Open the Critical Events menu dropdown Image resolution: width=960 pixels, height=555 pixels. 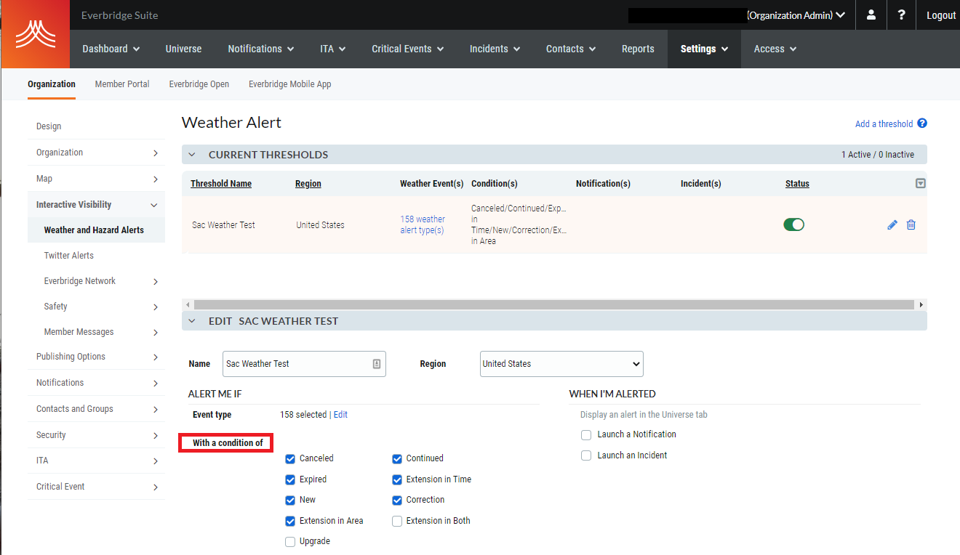coord(409,49)
